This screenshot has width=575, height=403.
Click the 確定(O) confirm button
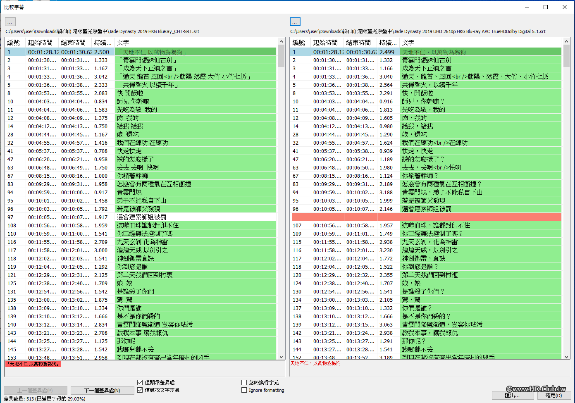(x=554, y=395)
